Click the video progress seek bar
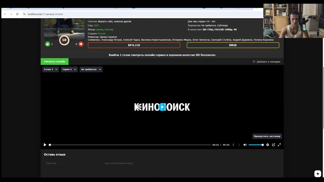 point(130,145)
